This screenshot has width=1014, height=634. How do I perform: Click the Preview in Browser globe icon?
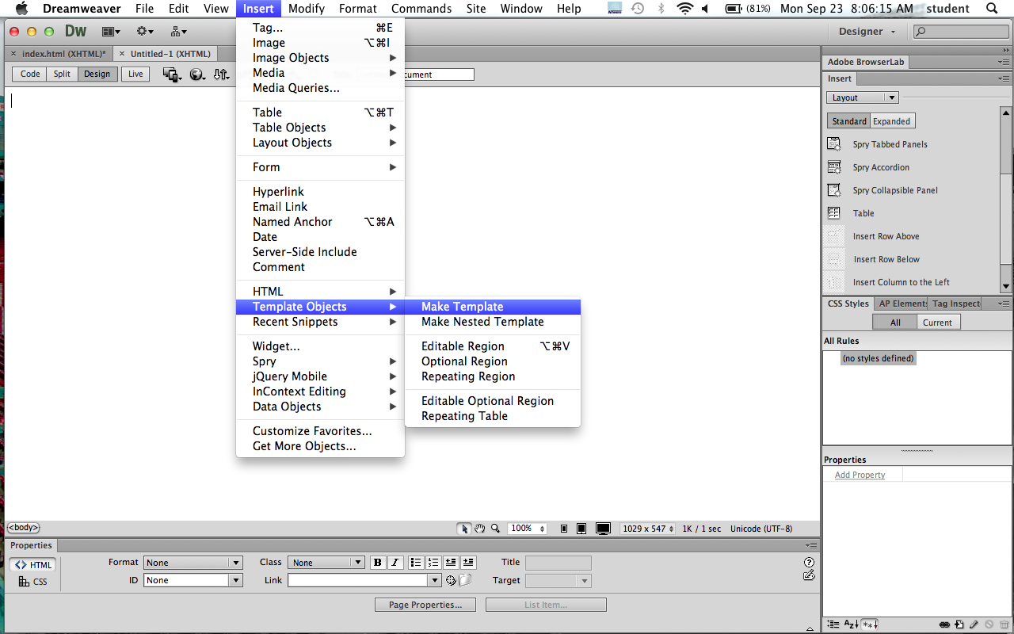coord(197,74)
